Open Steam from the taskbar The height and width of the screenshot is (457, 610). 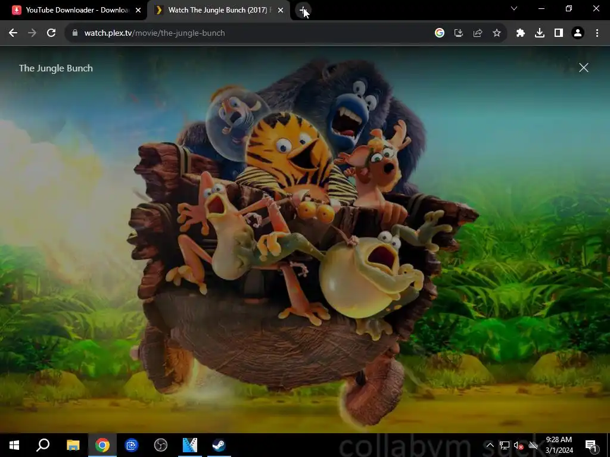[219, 445]
